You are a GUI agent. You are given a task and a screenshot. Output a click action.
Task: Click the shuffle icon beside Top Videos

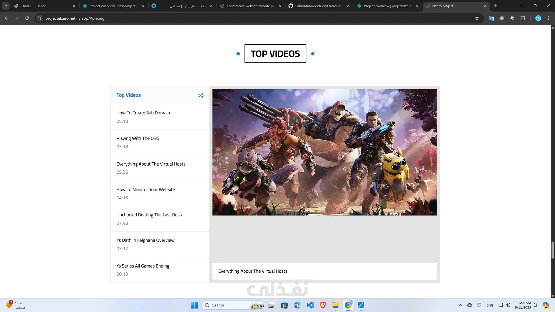coord(201,95)
